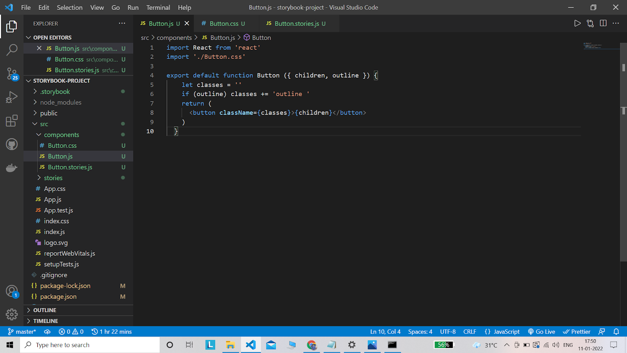This screenshot has width=627, height=353.
Task: Open the Docker view in activity bar
Action: pyautogui.click(x=12, y=168)
